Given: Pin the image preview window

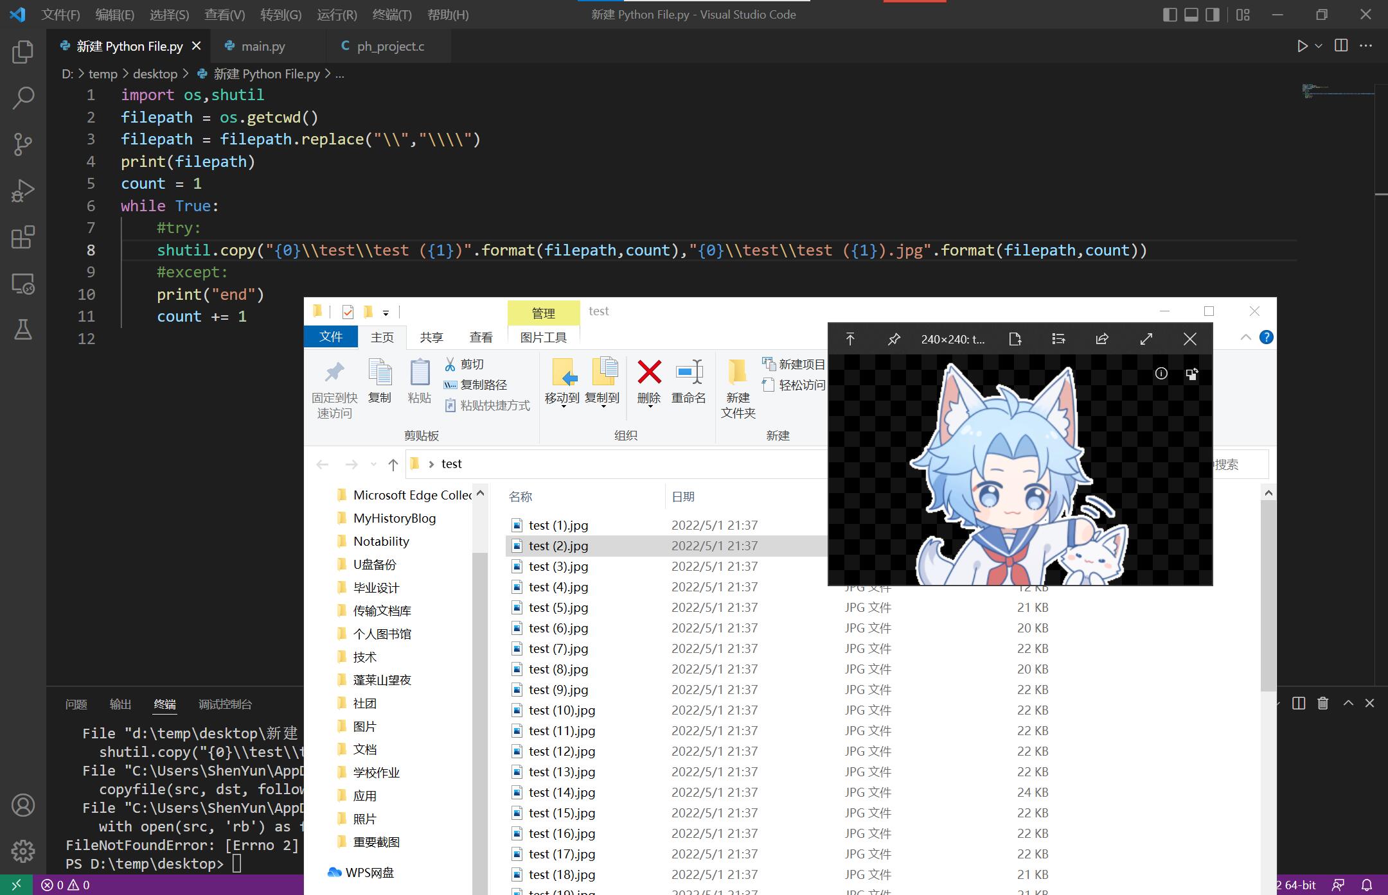Looking at the screenshot, I should [894, 339].
